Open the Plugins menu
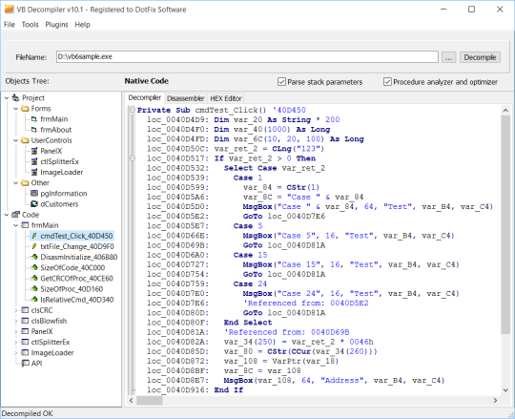Screen dimensions: 515x419 [x=56, y=25]
